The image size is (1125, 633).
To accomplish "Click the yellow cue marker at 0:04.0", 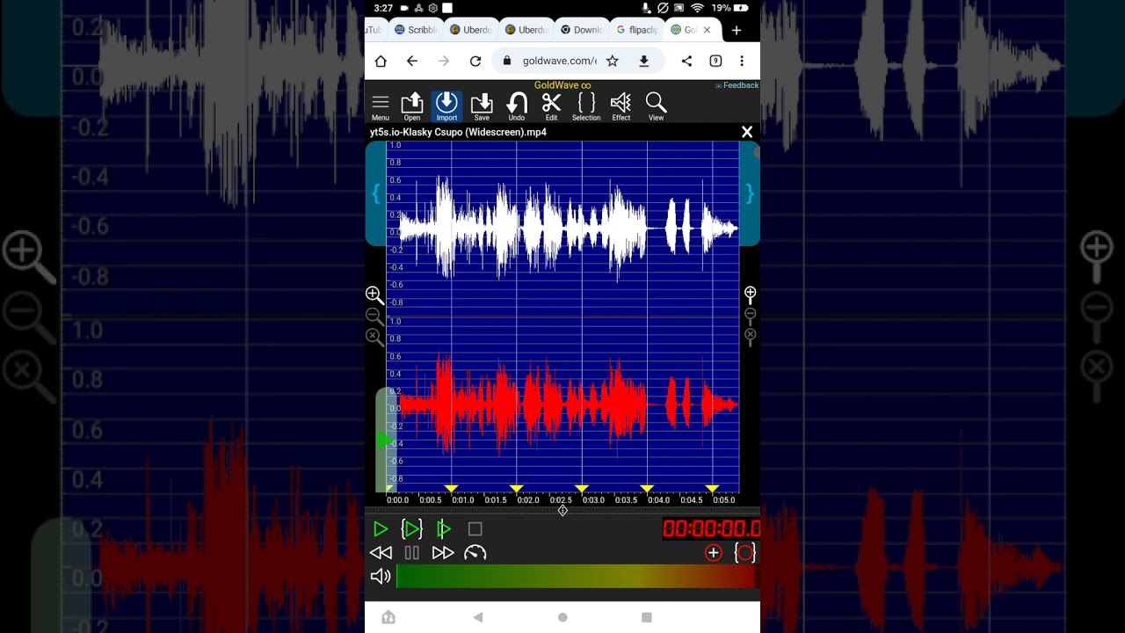I will click(647, 489).
